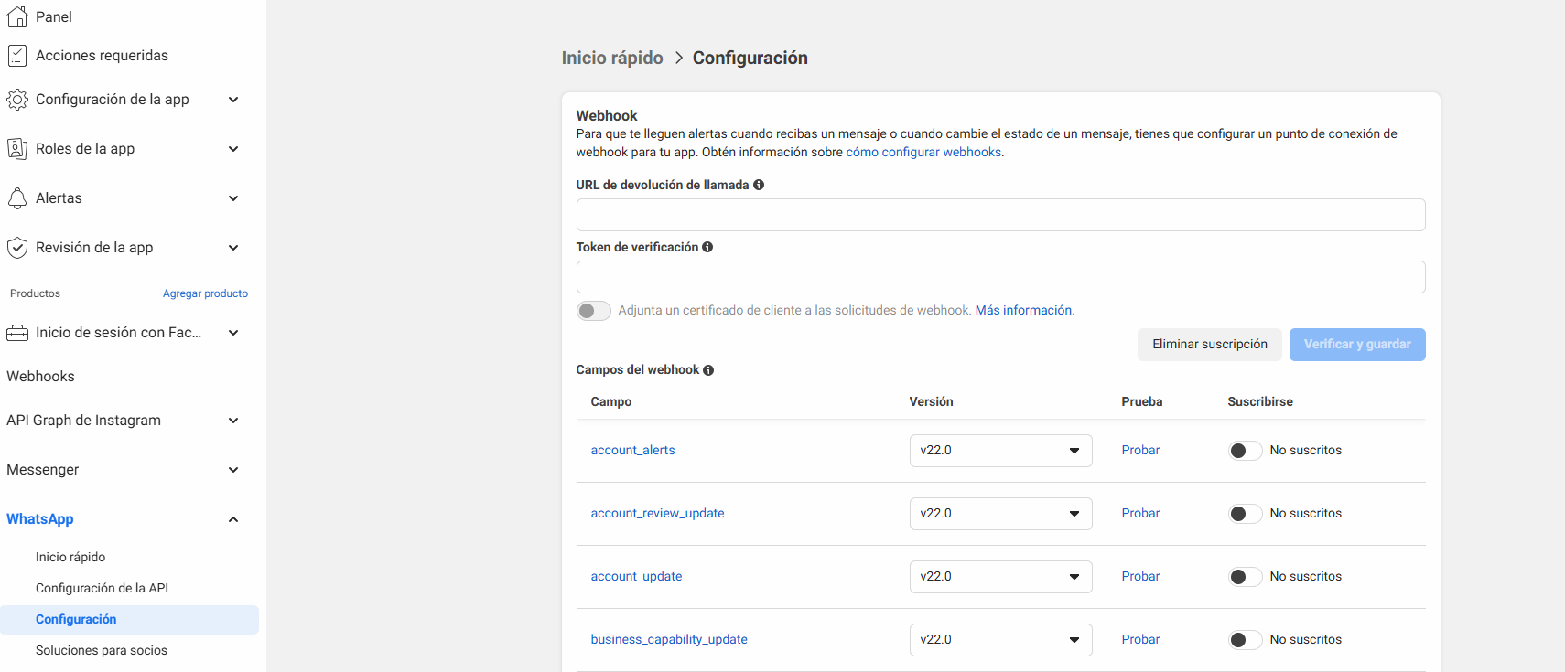Open version dropdown for business_capability_update

1000,640
